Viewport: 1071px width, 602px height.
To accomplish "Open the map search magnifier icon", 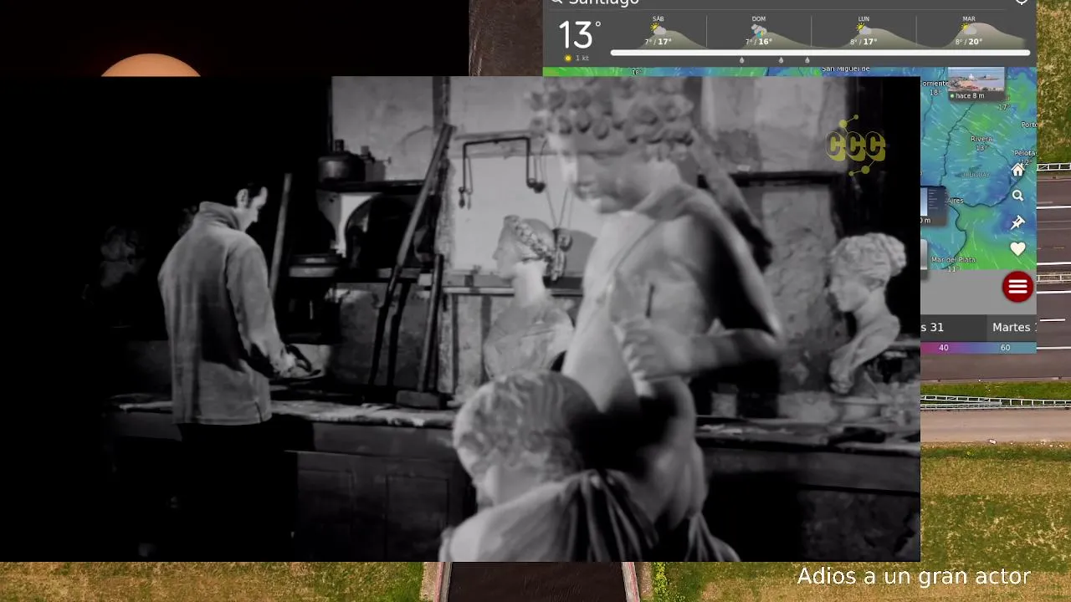I will (x=1017, y=196).
